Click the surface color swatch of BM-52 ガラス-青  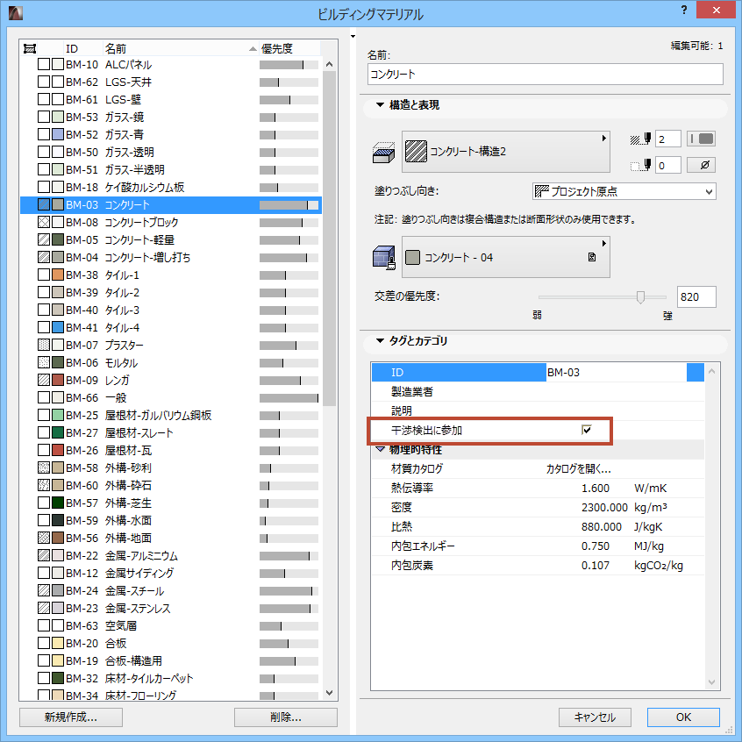[x=58, y=134]
